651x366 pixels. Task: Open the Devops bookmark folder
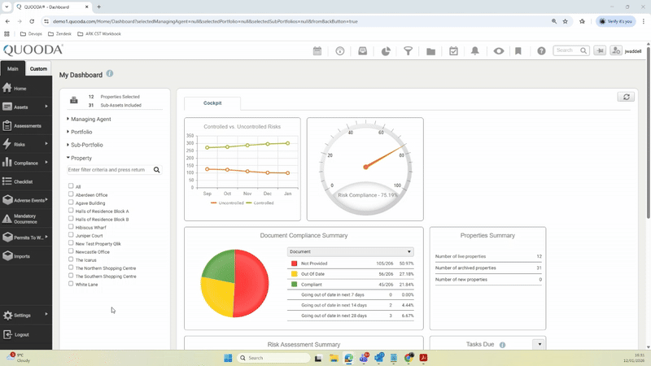pyautogui.click(x=31, y=33)
